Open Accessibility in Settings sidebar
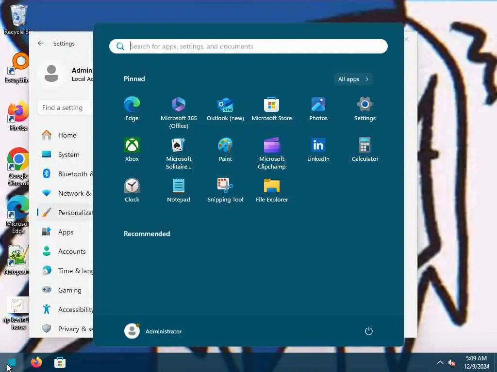This screenshot has height=372, width=497. coord(65,309)
